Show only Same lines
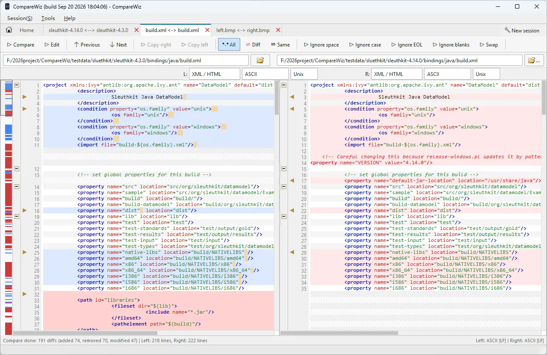Image resolution: width=547 pixels, height=355 pixels. pyautogui.click(x=280, y=45)
